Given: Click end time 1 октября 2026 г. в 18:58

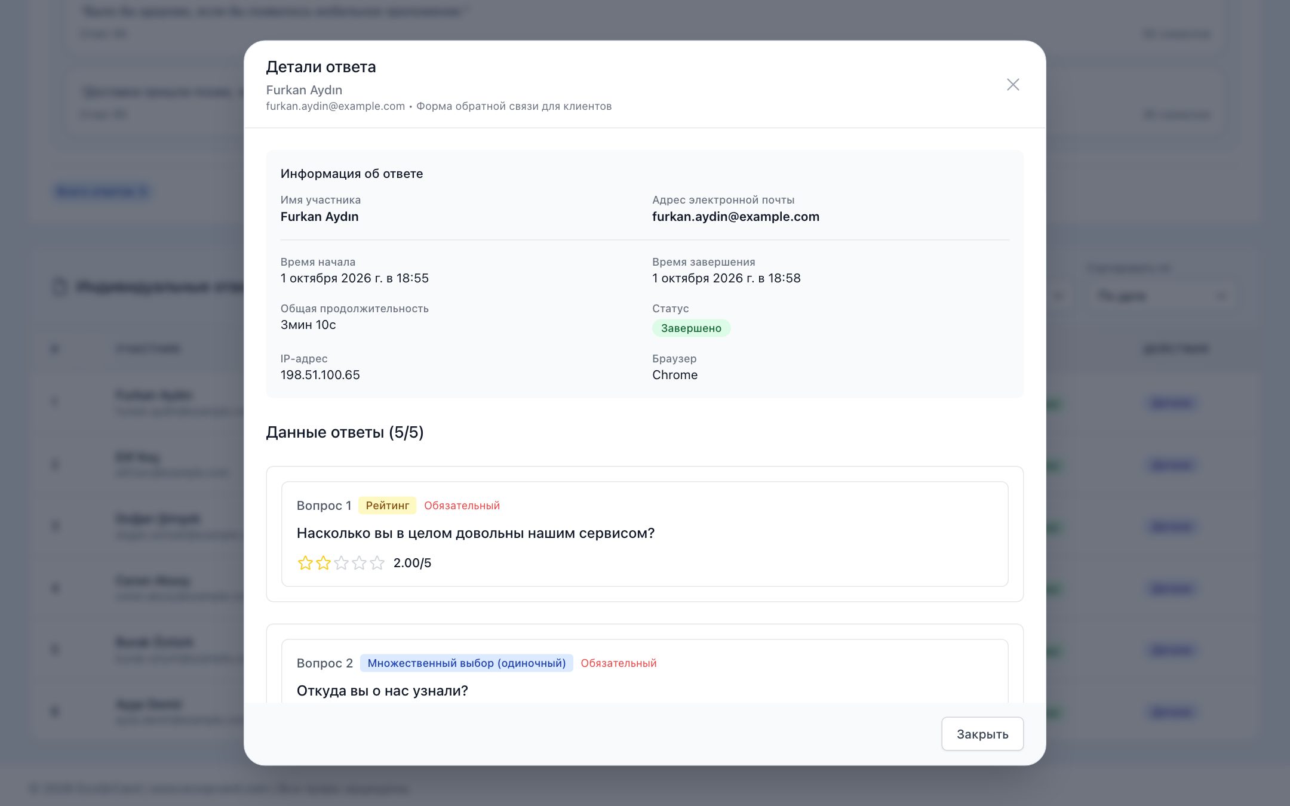Looking at the screenshot, I should coord(726,278).
